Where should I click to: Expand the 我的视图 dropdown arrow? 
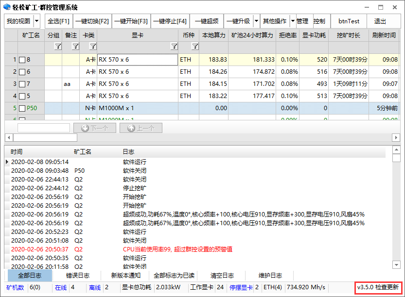pyautogui.click(x=37, y=21)
